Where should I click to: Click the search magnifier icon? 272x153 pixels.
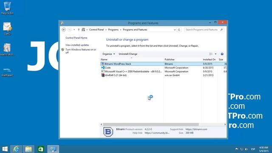pos(221,30)
